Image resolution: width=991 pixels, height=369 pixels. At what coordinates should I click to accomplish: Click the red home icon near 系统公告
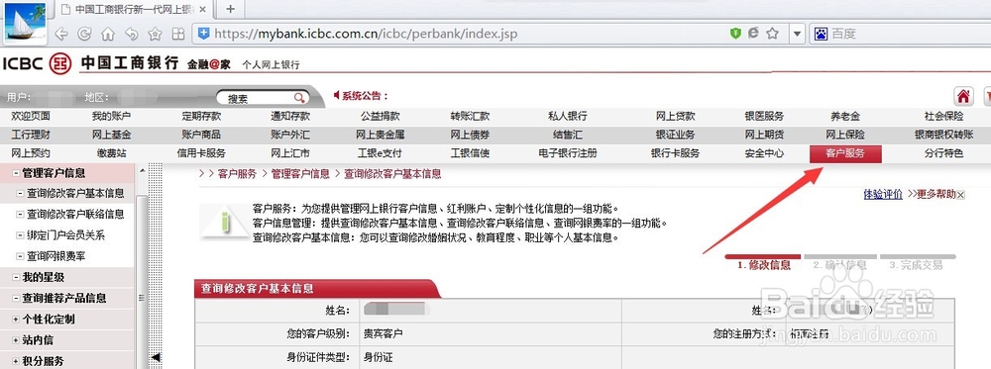point(963,97)
